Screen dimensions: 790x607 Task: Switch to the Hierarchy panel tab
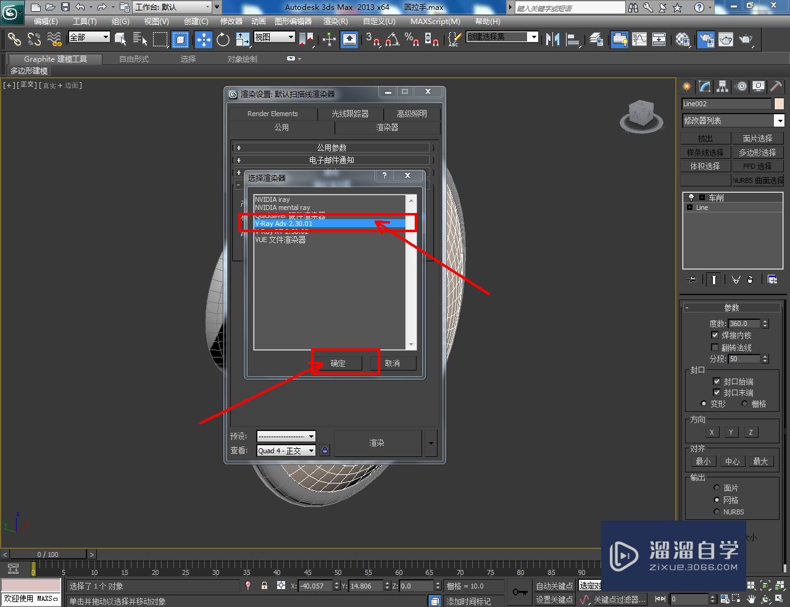coord(723,86)
